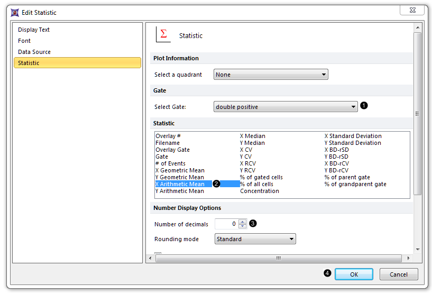Select the Data Source section

click(34, 52)
